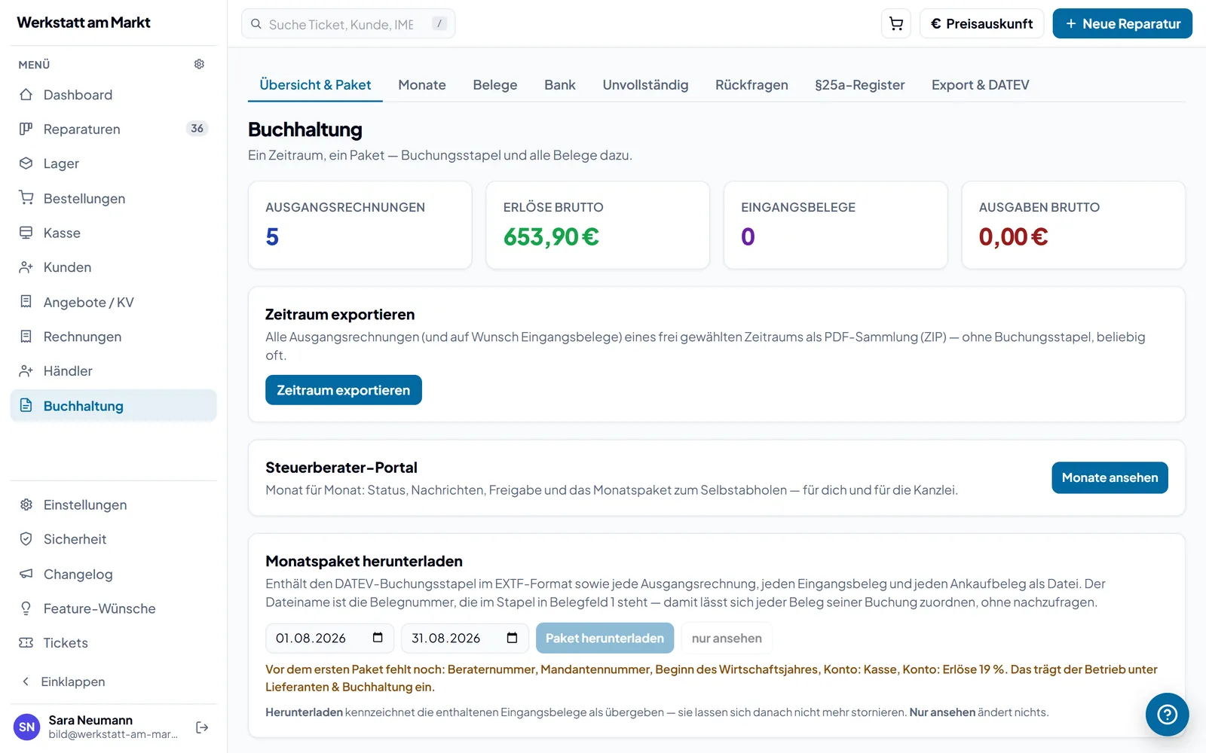
Task: Click the nur ansehen button
Action: [727, 638]
